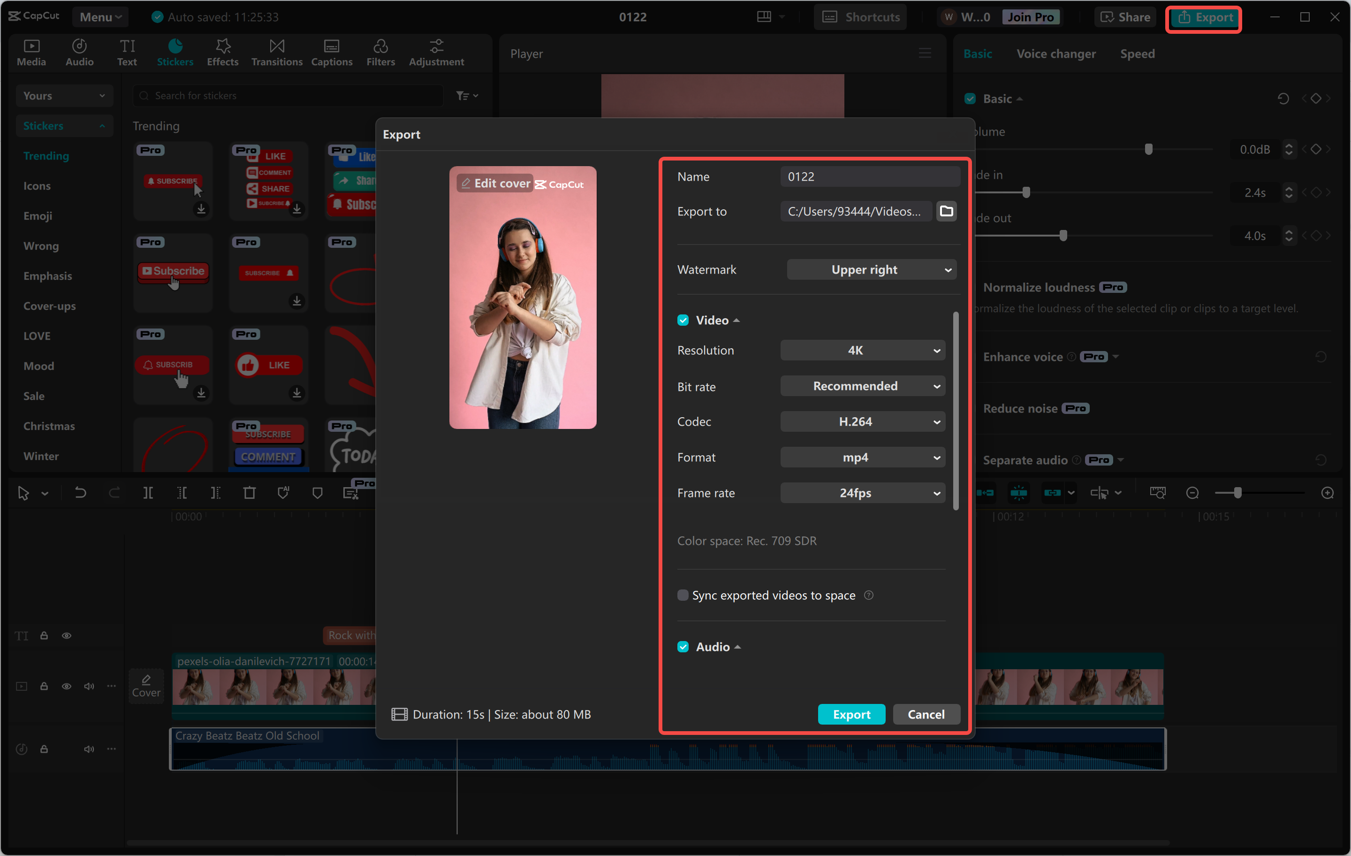Click the zoom in timeline plus icon

coord(1327,493)
